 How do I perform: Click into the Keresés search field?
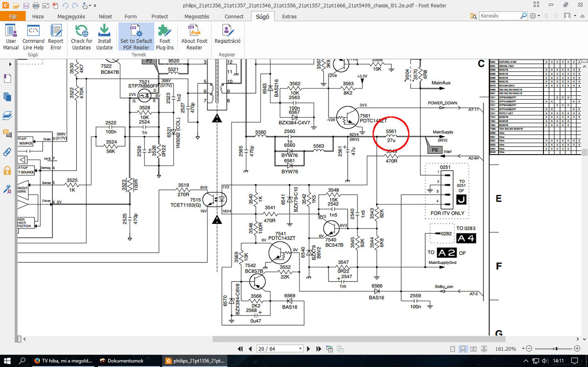[x=499, y=16]
